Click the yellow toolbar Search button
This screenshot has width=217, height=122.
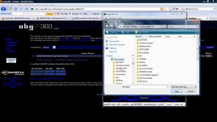pos(50,14)
